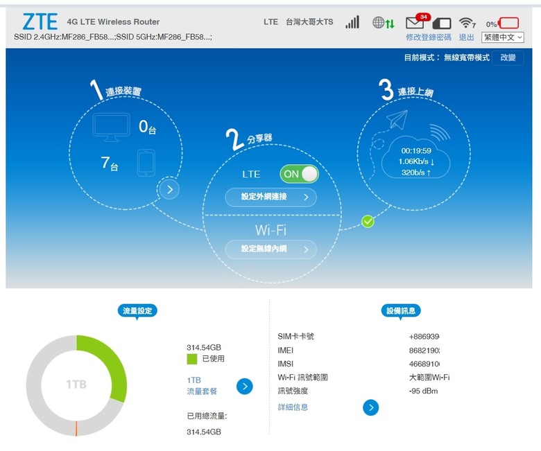Viewport: 541px width, 451px height.
Task: Click 大範圍Wi-Fi range value
Action: tap(429, 378)
